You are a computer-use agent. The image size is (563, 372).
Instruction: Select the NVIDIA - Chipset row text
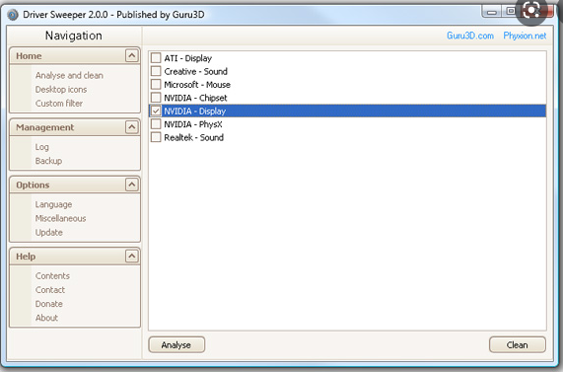(x=195, y=98)
